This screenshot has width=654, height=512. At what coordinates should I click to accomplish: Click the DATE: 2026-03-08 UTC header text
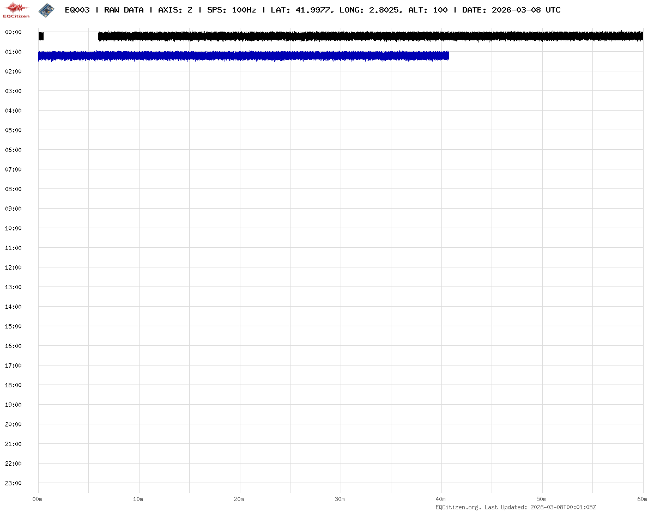pos(511,10)
